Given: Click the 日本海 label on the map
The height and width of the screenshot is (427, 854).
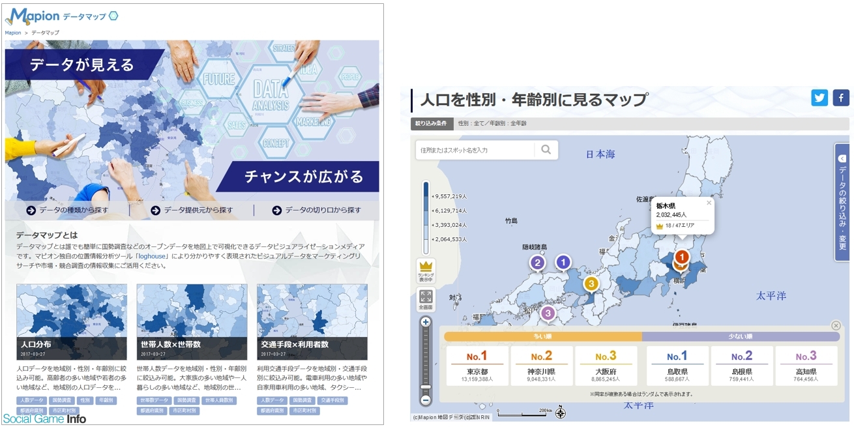Looking at the screenshot, I should pos(600,155).
